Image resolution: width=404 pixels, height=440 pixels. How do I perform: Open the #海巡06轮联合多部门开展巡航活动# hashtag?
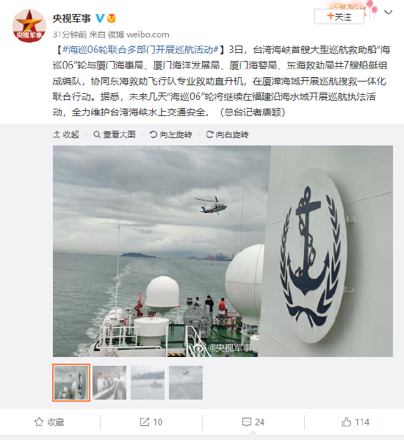click(x=140, y=50)
